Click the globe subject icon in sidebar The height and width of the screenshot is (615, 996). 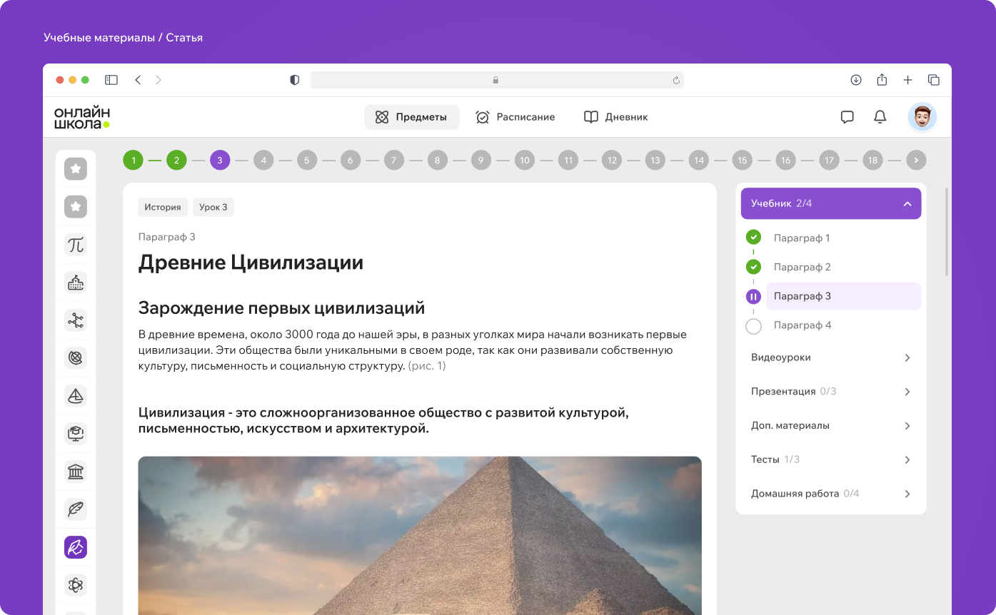75,358
